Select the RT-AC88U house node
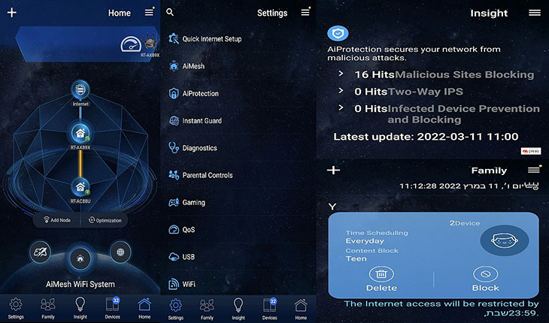 (x=80, y=187)
